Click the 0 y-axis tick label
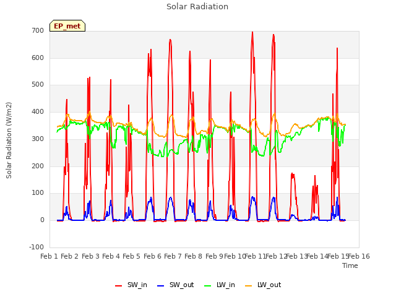The width and height of the screenshot is (396, 297). (42, 220)
